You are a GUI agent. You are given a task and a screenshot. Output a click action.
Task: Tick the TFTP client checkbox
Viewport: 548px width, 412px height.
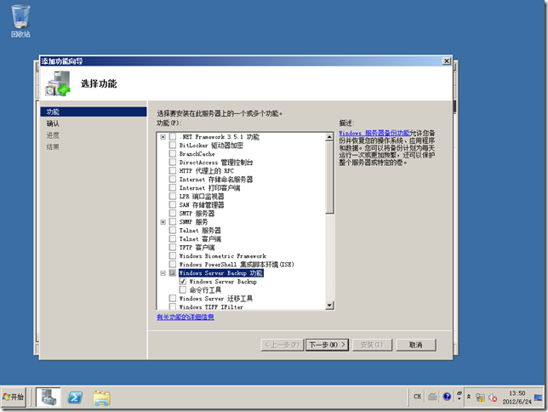tap(173, 247)
